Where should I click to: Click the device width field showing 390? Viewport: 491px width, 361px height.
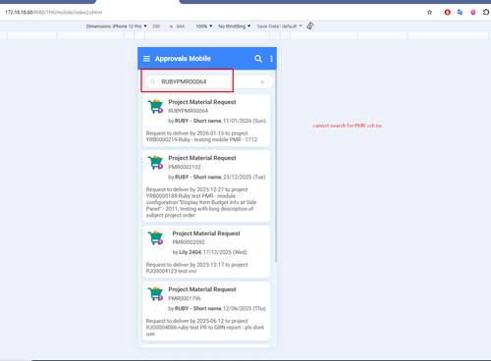pos(156,26)
